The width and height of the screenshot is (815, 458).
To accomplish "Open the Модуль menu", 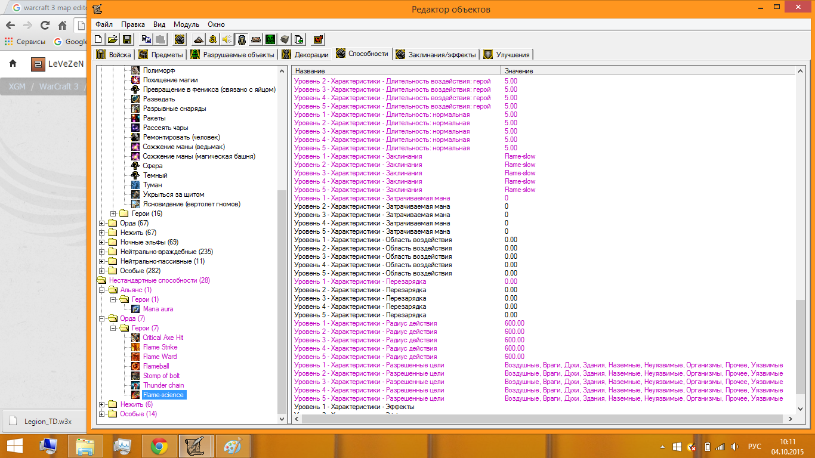I will pyautogui.click(x=186, y=24).
